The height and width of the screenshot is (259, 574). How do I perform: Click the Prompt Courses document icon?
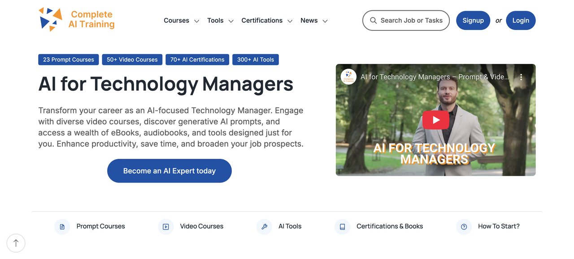tap(62, 227)
